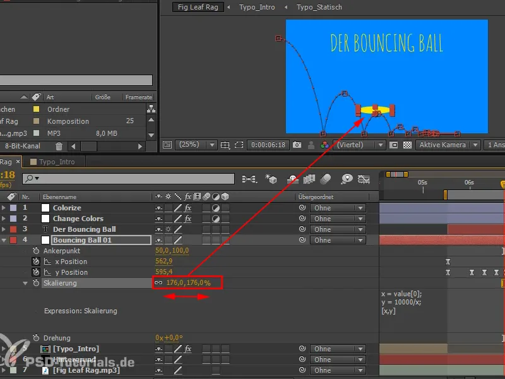
Task: Switch to the Typo_Intro timeline tab
Action: click(57, 162)
